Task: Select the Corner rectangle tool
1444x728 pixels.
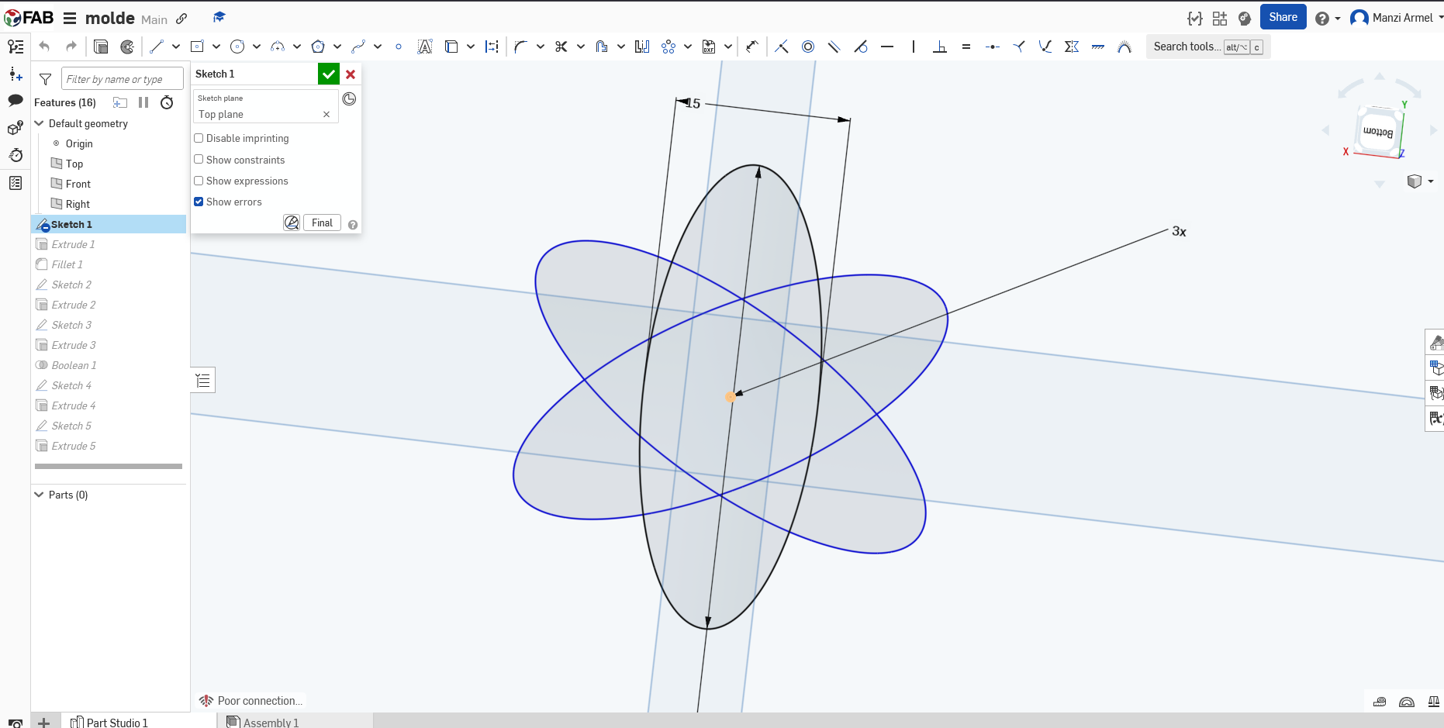Action: coord(197,47)
